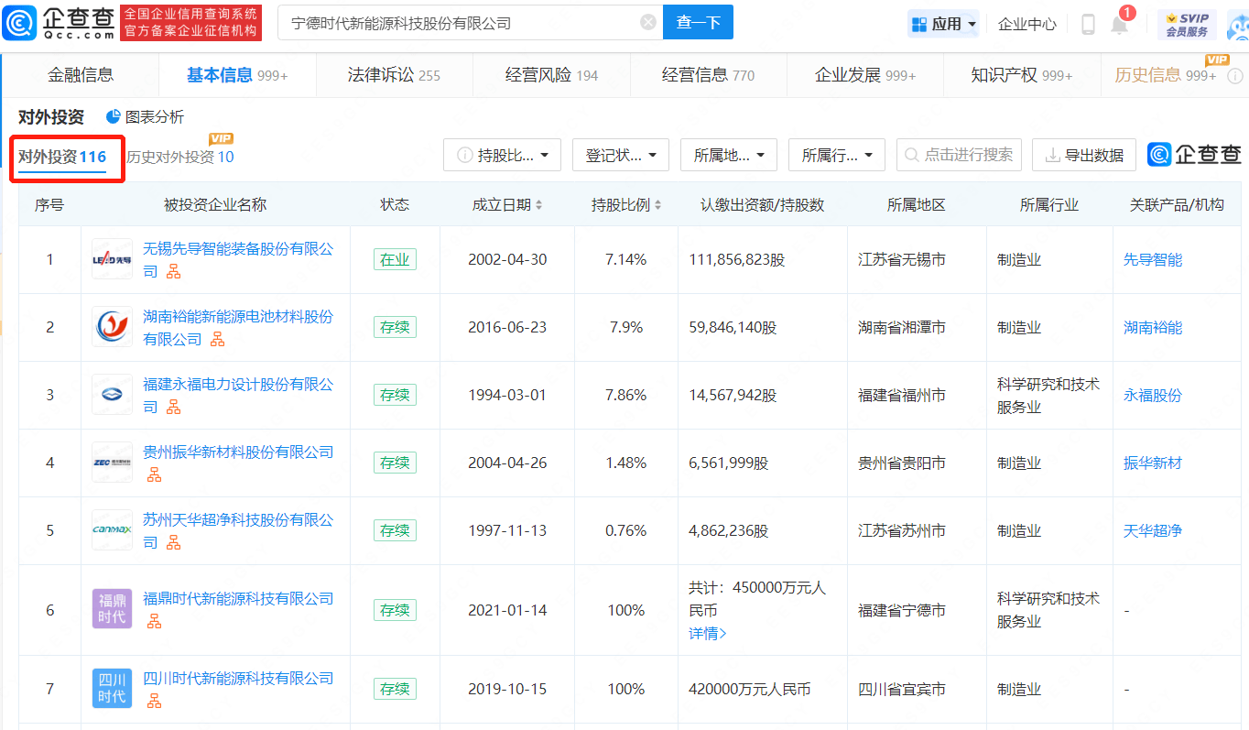The width and height of the screenshot is (1249, 730).
Task: Select the 对外投资 116 sub-tab
Action: coord(62,157)
